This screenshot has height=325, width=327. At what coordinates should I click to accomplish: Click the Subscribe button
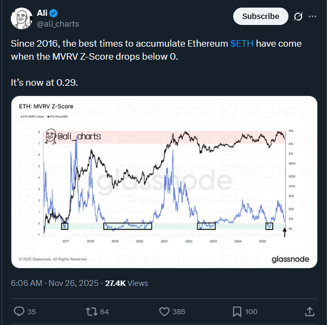[x=260, y=17]
